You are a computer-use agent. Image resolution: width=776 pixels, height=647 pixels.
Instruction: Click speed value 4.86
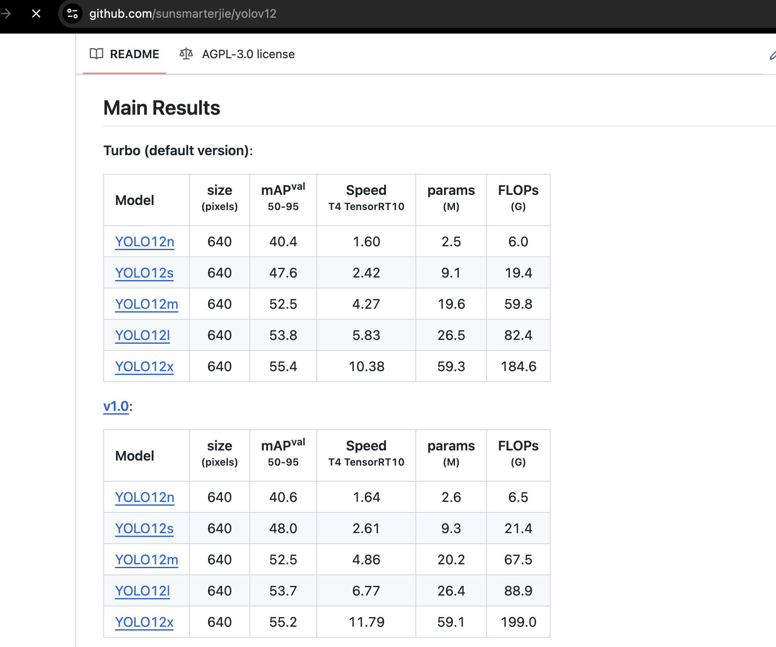tap(367, 560)
